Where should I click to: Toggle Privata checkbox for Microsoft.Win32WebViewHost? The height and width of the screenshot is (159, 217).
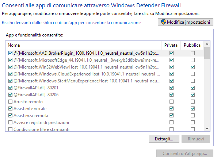(171, 67)
